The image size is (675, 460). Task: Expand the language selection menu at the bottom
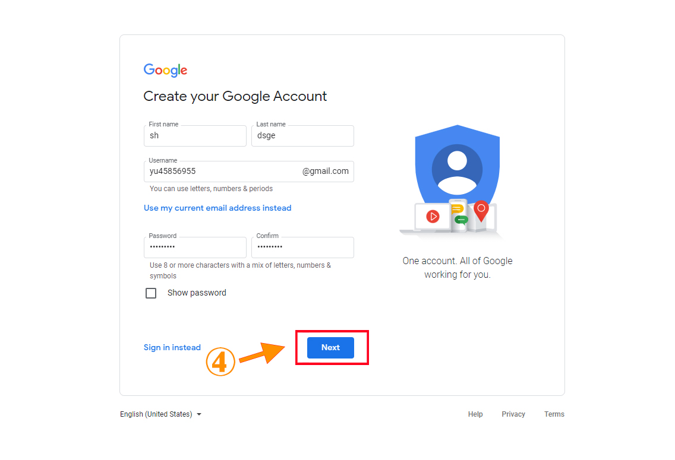click(160, 414)
